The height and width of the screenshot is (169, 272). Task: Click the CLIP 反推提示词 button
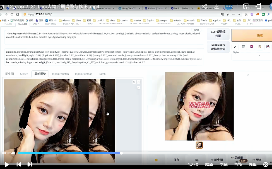(218, 34)
